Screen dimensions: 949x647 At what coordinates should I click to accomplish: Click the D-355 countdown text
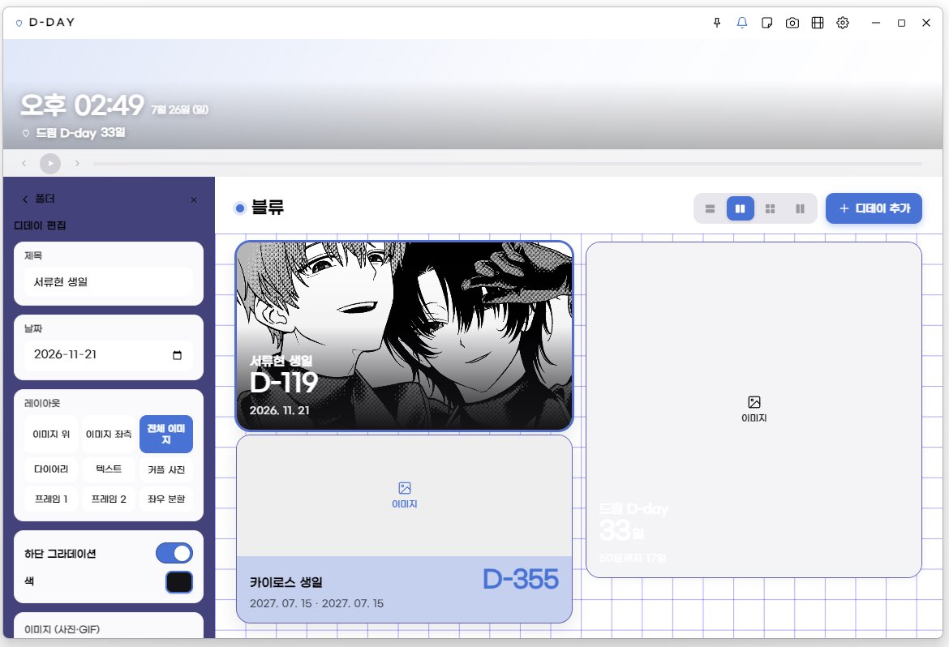521,580
